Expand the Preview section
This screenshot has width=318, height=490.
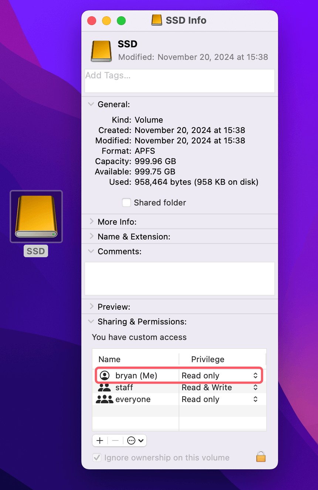pyautogui.click(x=91, y=306)
